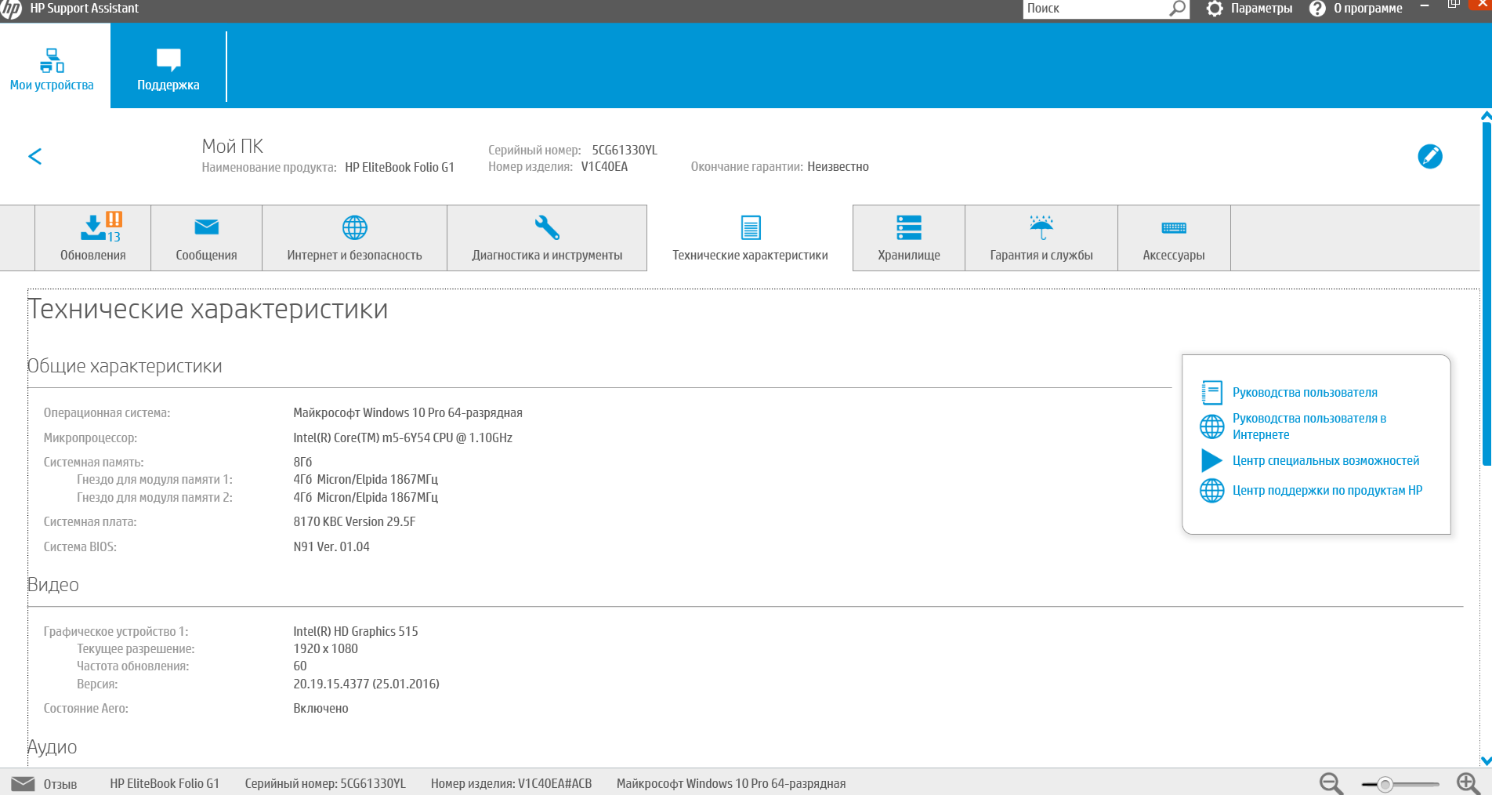Select HP EliteBook Folio G1 product name

pos(400,167)
